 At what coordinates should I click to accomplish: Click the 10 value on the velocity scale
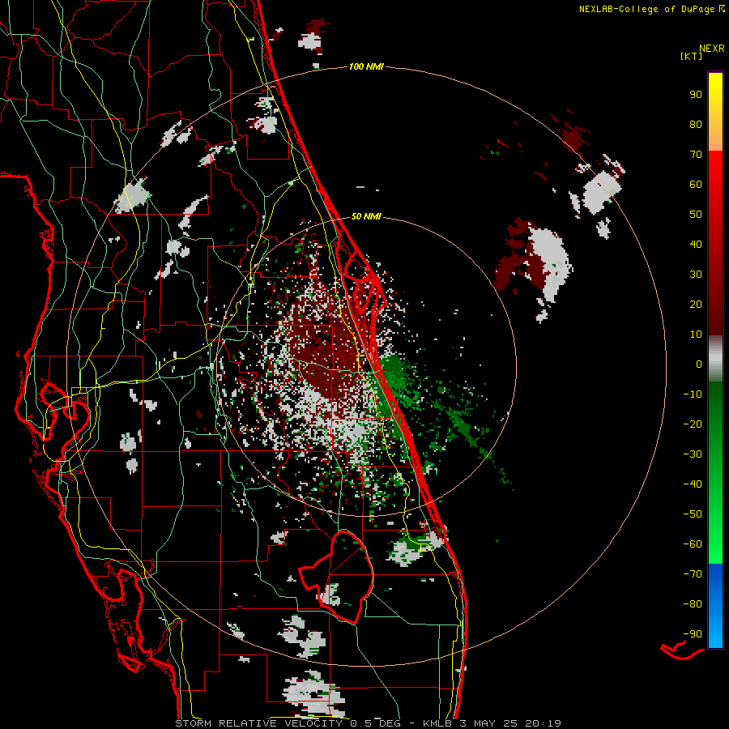pos(696,335)
